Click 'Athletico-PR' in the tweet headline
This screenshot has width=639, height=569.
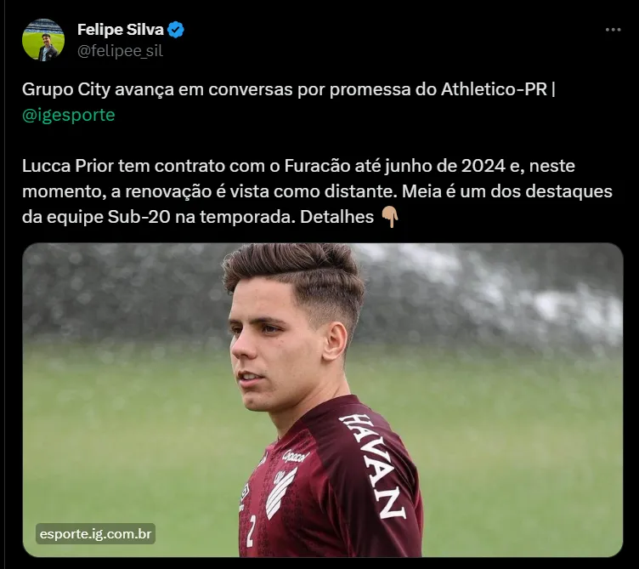click(494, 89)
